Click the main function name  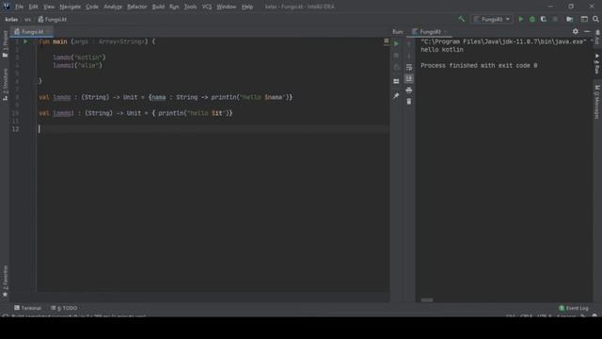[x=60, y=41]
